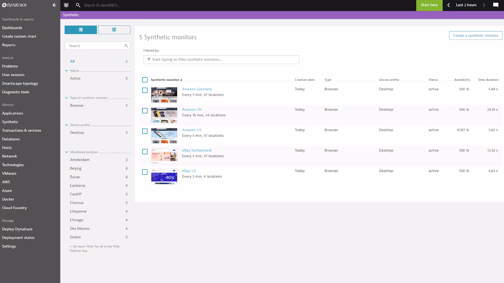Open Databases in the sidebar
The image size is (504, 283).
pyautogui.click(x=11, y=139)
